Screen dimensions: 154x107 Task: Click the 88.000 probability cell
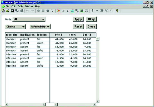coord(87,66)
